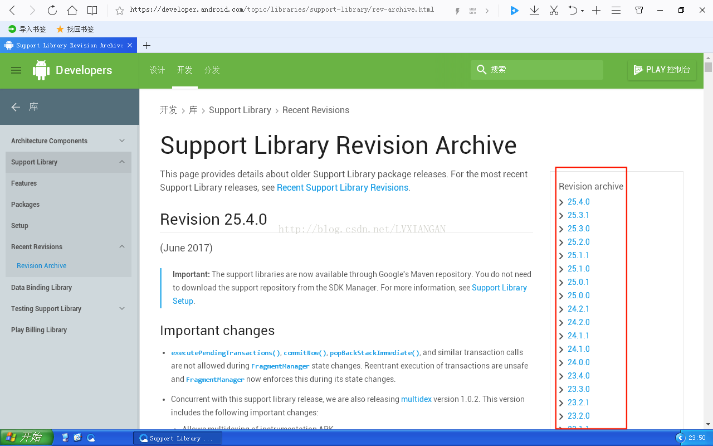Click the blue video play icon in toolbar

[514, 10]
